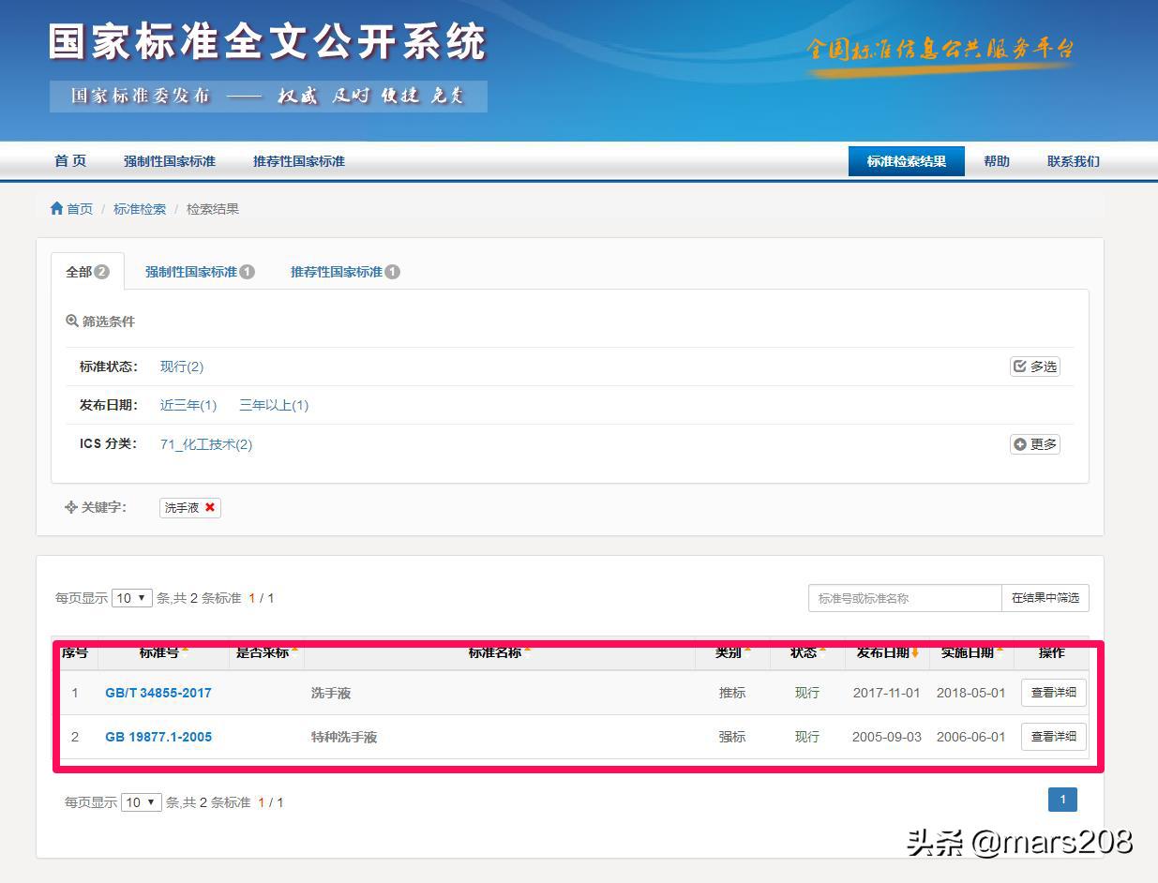Viewport: 1158px width, 883px height.
Task: Open the 帮助 menu item
Action: [997, 160]
